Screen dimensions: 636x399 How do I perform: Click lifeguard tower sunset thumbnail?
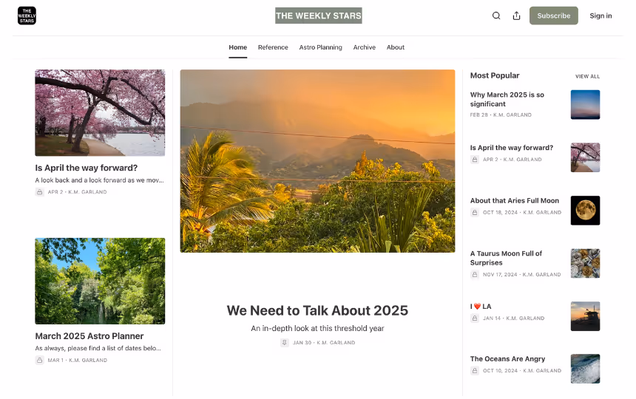click(x=585, y=316)
